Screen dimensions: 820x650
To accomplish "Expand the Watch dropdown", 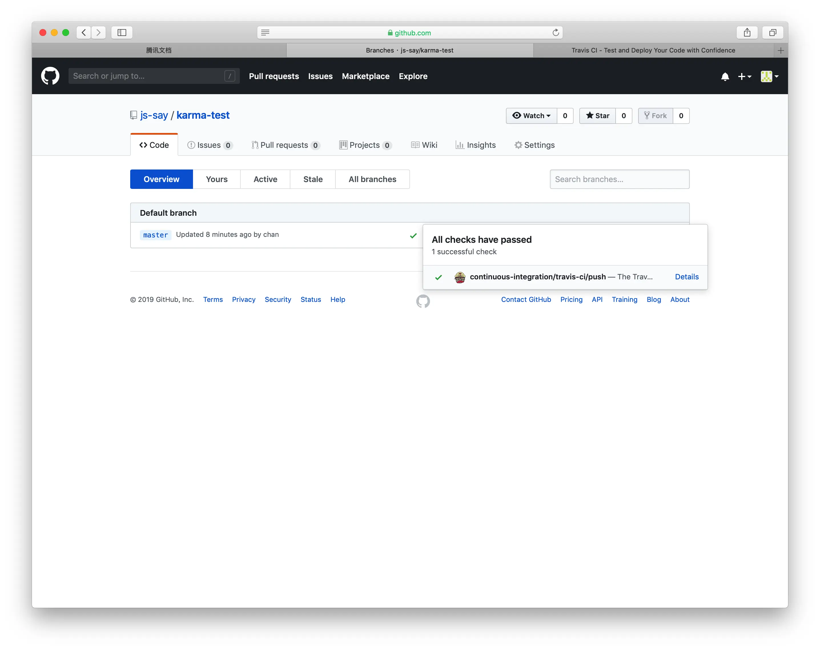I will pos(531,116).
